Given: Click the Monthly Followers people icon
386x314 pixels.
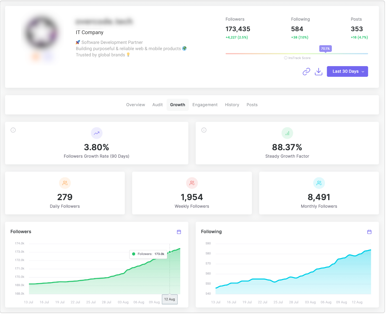Looking at the screenshot, I should pos(319,183).
